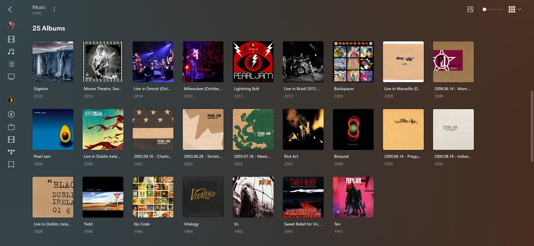This screenshot has height=246, width=534.
Task: Open the Riot Act album cover
Action: click(303, 129)
